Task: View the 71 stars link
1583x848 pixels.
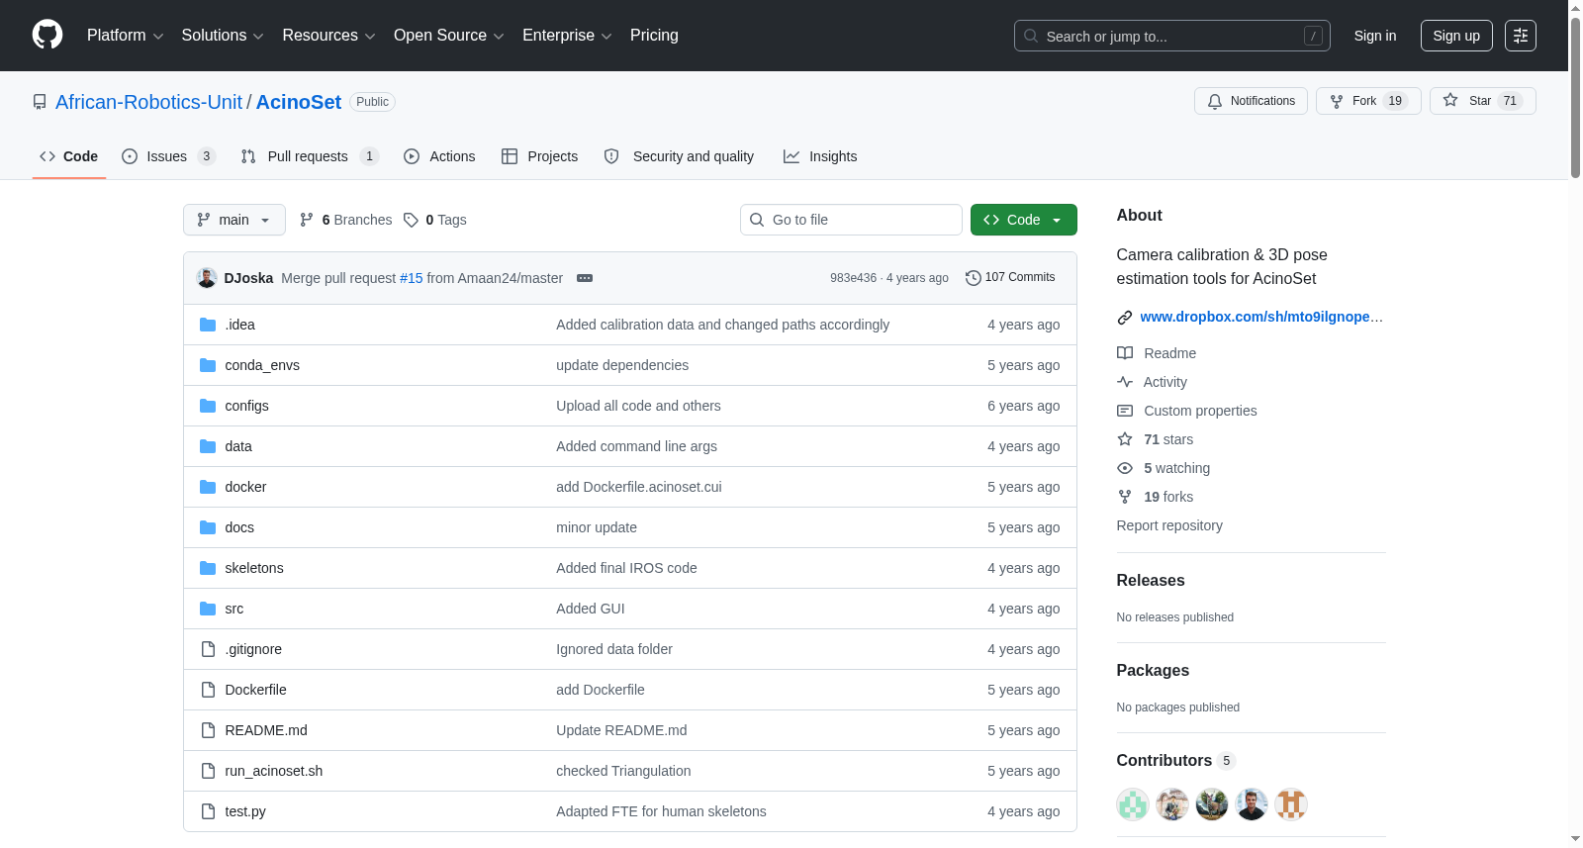Action: pyautogui.click(x=1156, y=439)
